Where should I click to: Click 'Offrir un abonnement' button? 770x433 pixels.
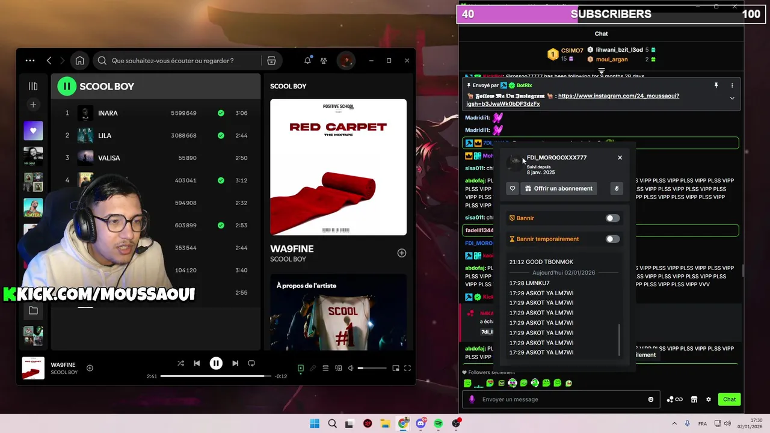(559, 188)
